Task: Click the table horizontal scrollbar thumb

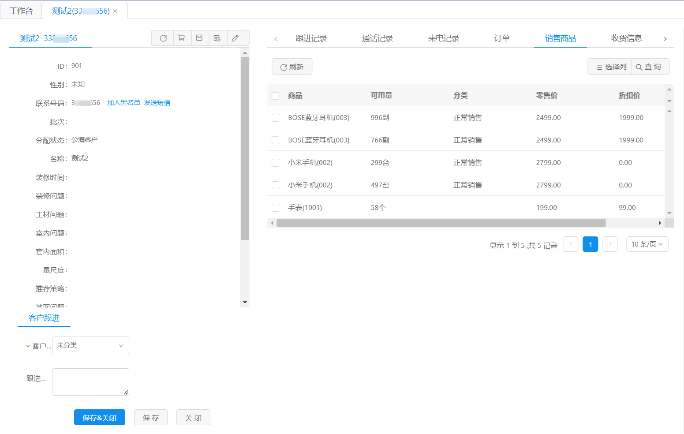Action: point(441,223)
